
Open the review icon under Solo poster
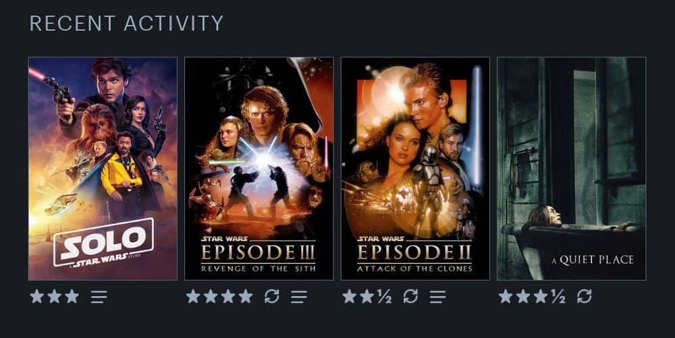tap(99, 296)
